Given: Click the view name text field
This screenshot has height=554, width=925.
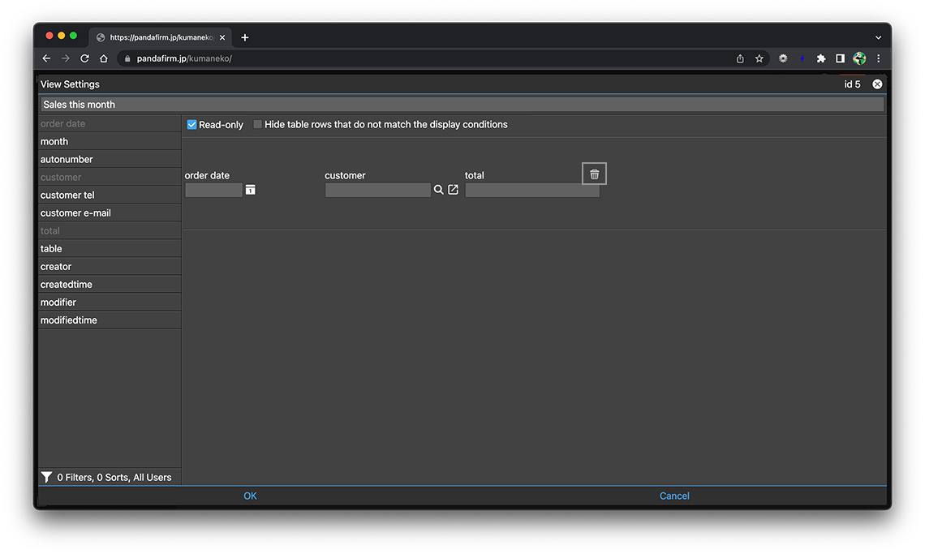Looking at the screenshot, I should tap(462, 105).
